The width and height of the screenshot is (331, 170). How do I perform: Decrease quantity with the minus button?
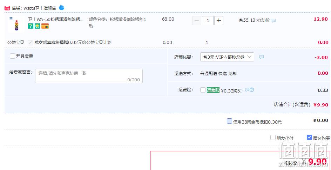click(196, 21)
